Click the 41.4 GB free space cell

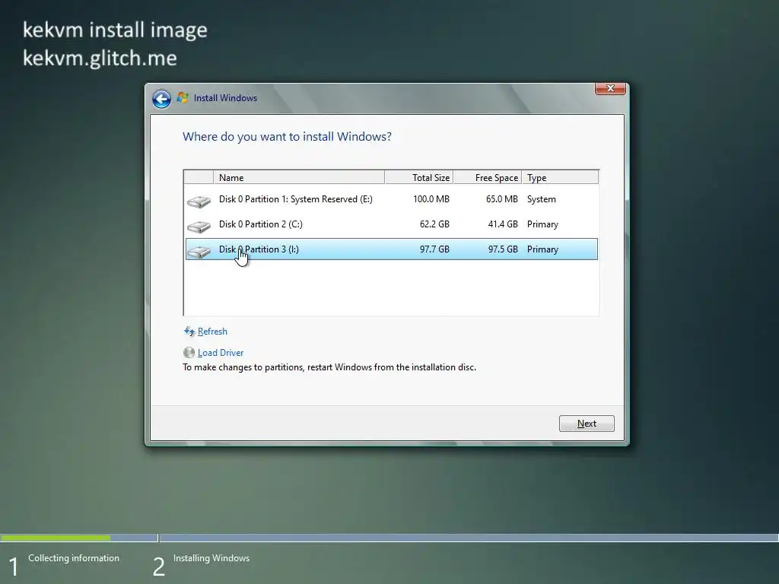coord(503,224)
